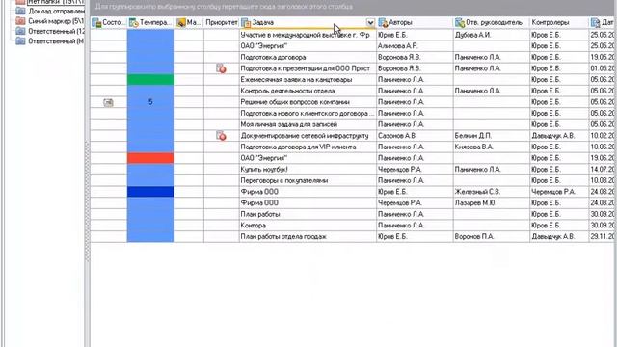Click temperature cell showing value 5
Image resolution: width=617 pixels, height=347 pixels.
coord(150,102)
